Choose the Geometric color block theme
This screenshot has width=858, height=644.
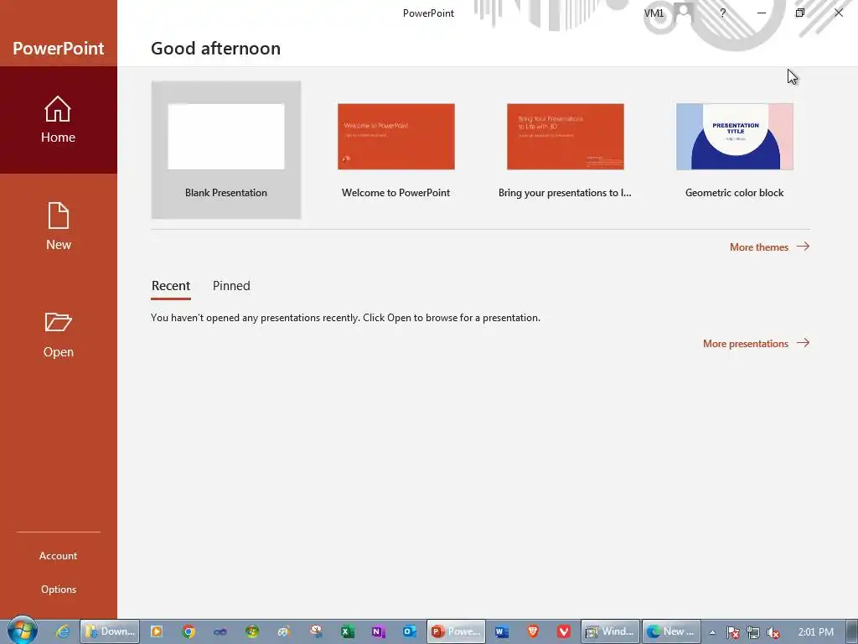(734, 150)
